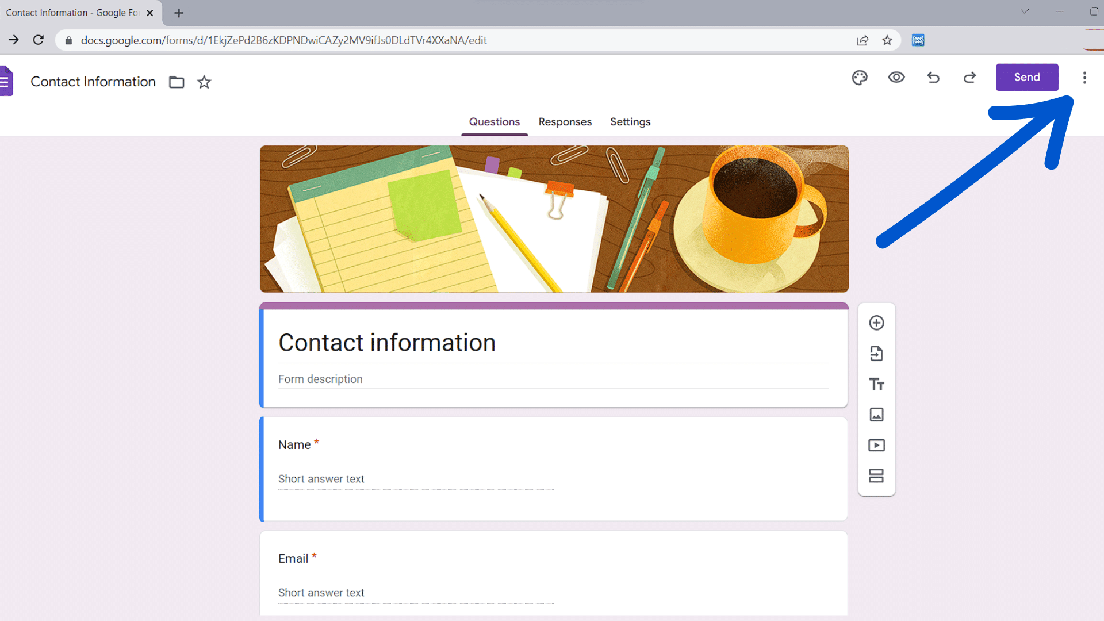Click the Send button

tap(1026, 76)
